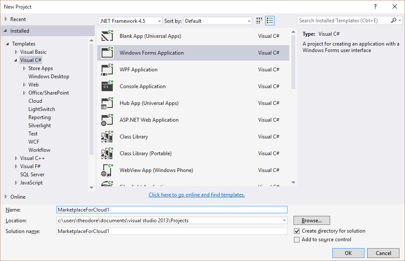Screen dimensions: 405x261
Task: Open the dialog Help question mark
Action: point(375,7)
